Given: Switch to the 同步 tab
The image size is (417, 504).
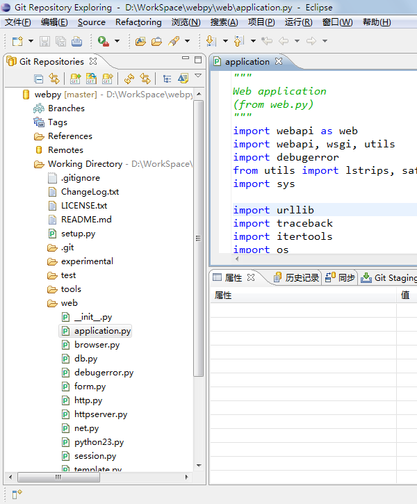Looking at the screenshot, I should coord(340,277).
